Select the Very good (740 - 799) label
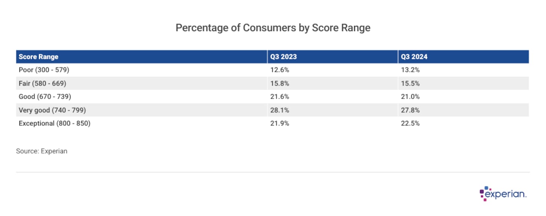 click(x=52, y=110)
